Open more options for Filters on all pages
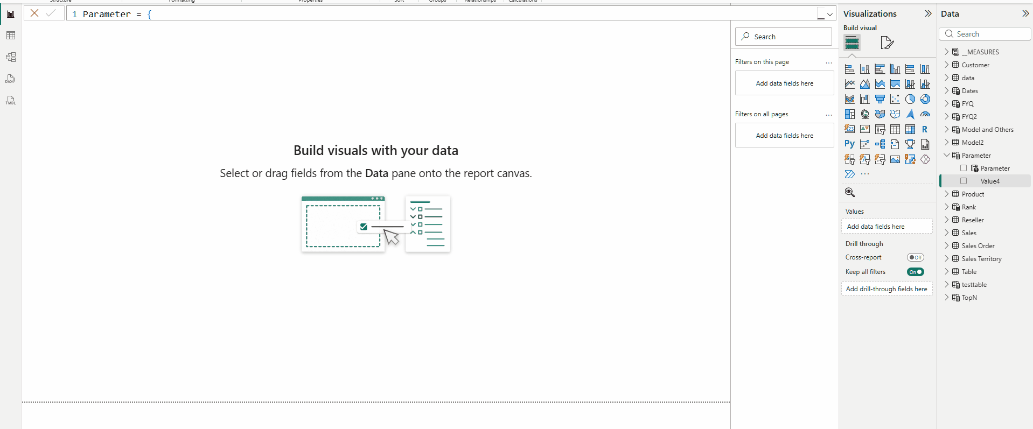This screenshot has height=429, width=1033. coord(829,115)
